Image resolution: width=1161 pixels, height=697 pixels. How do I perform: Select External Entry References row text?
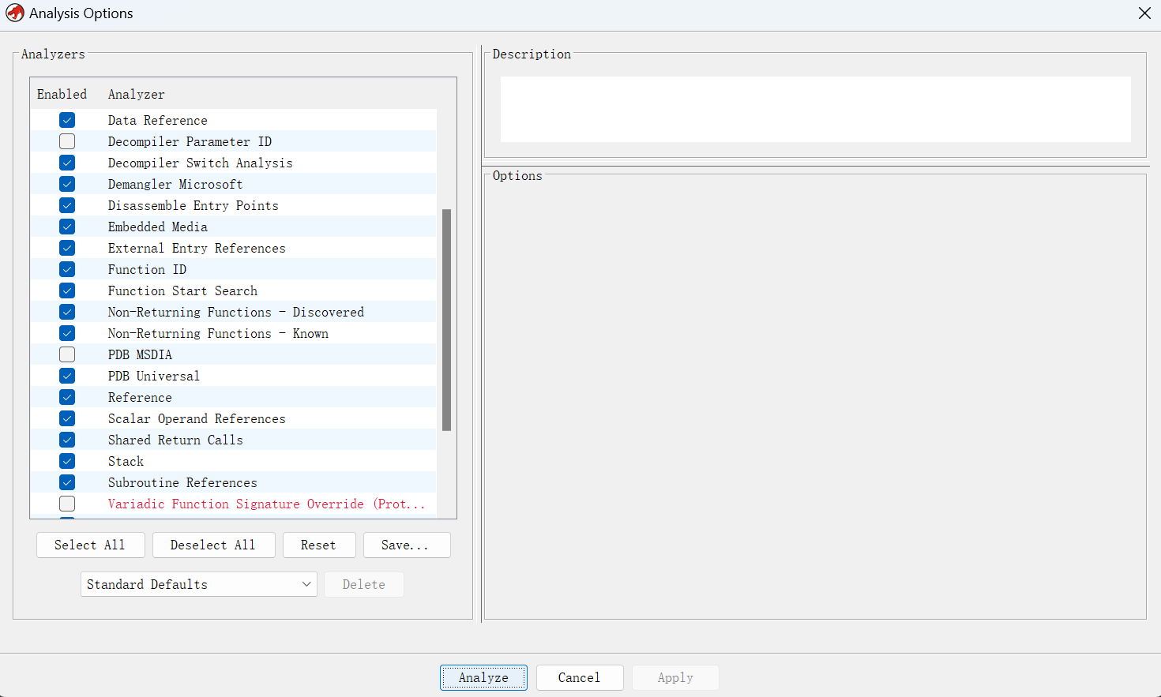tap(197, 248)
